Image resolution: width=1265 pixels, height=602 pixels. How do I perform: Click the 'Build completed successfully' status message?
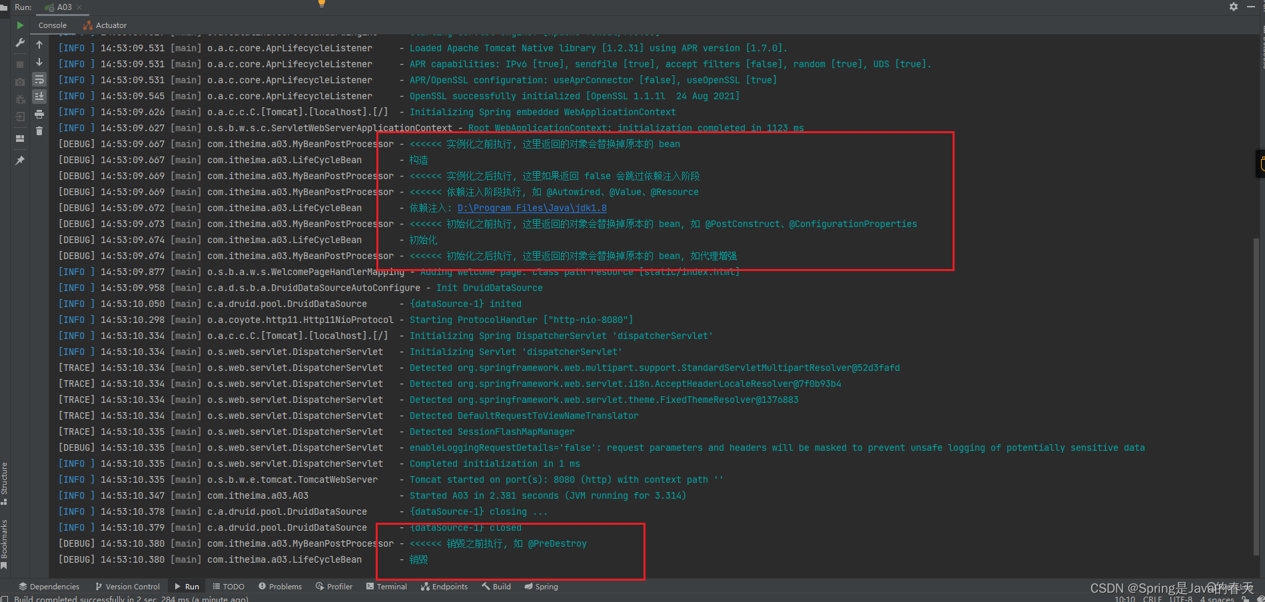[131, 599]
